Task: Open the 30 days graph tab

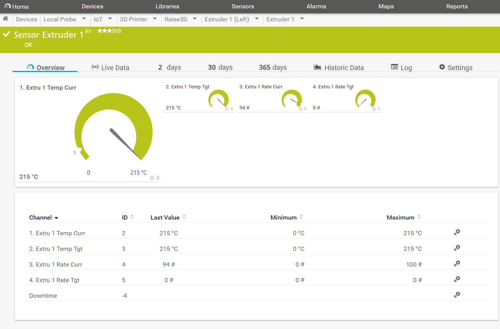Action: (x=220, y=67)
